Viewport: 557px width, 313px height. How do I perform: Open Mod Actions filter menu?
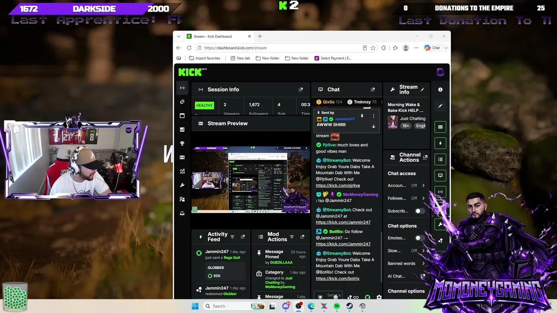292,237
